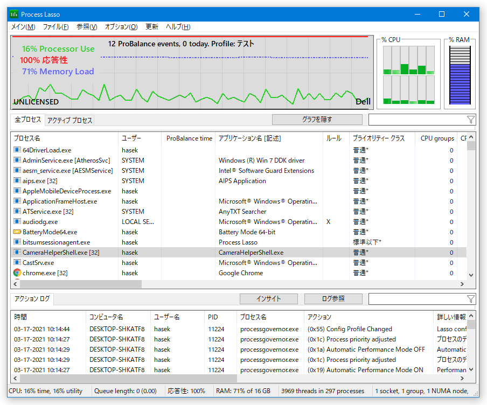Screen dimensions: 487x405
Task: Open the 参照(V) menu
Action: coord(87,27)
